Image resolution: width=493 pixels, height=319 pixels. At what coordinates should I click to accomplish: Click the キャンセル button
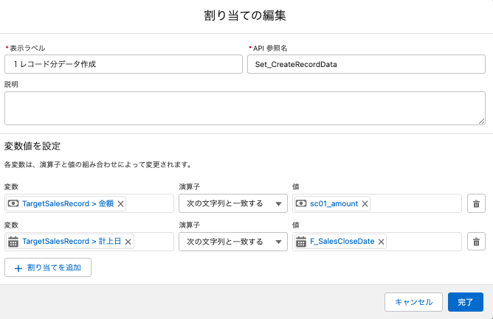[x=413, y=302]
